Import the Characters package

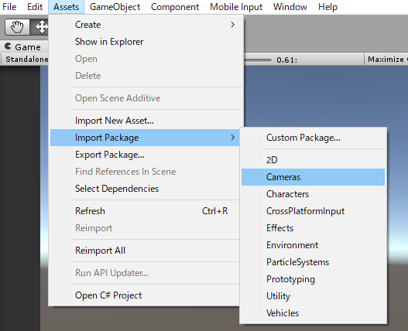point(313,194)
